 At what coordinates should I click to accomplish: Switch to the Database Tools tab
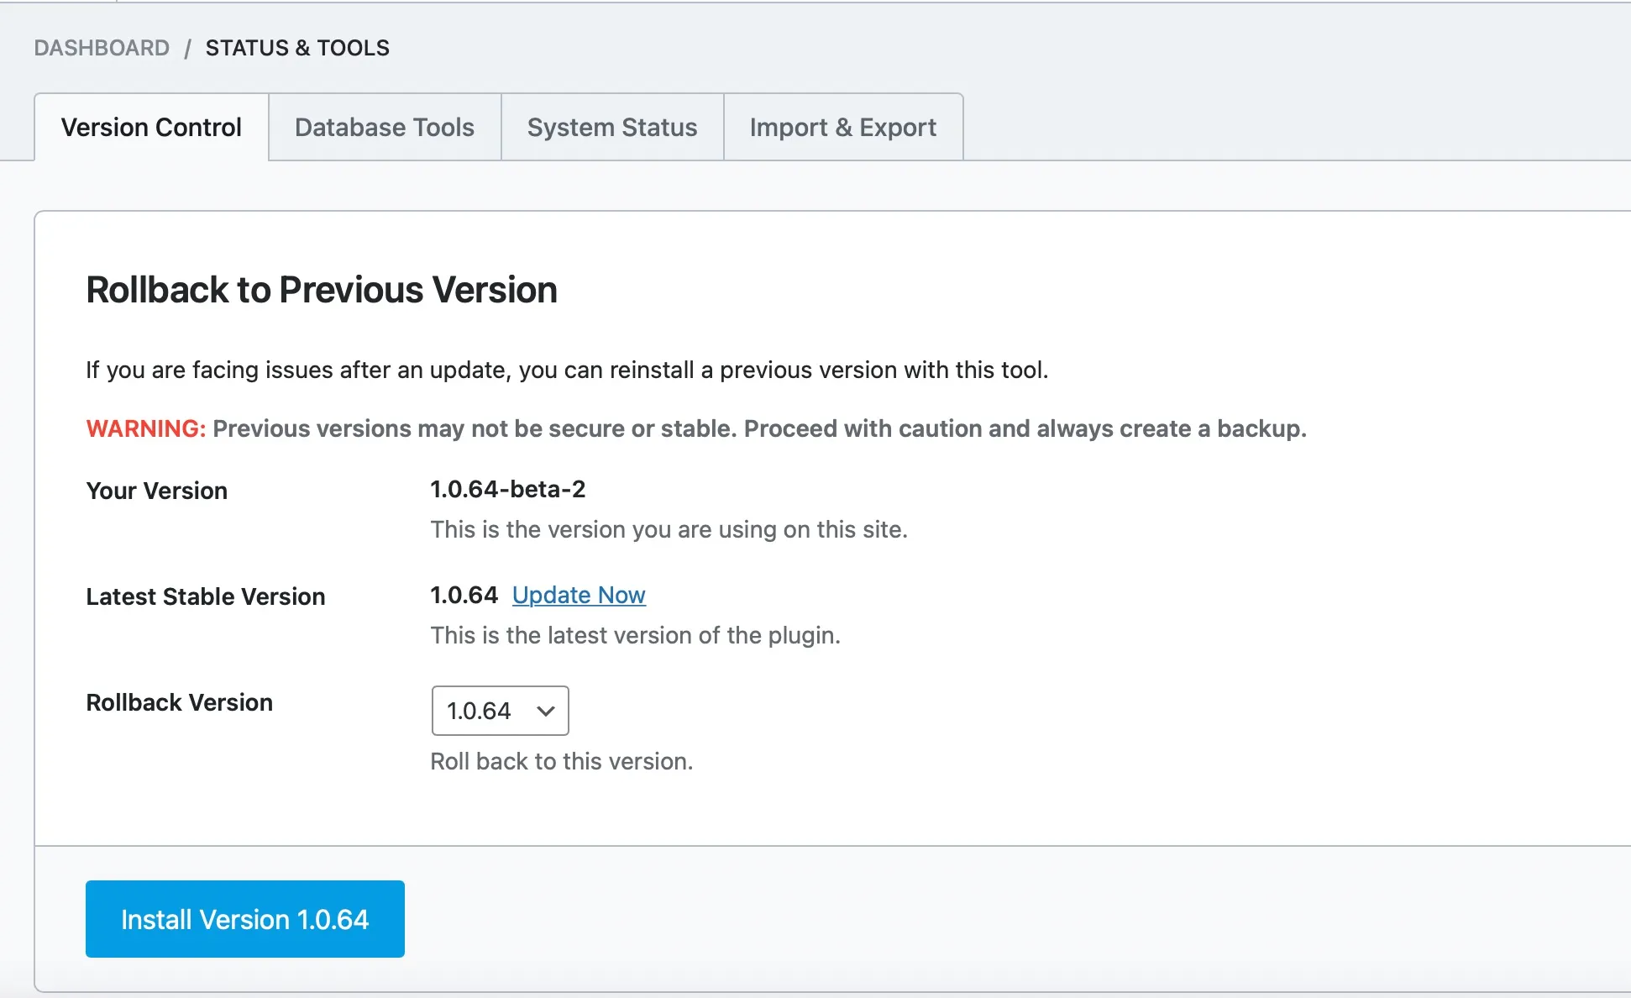click(385, 127)
